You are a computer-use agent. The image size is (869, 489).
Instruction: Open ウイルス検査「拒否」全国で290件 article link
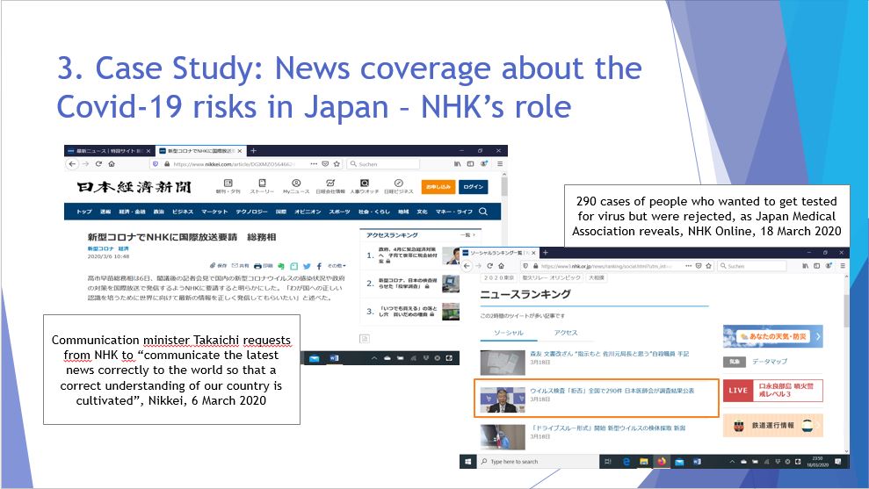click(x=612, y=391)
